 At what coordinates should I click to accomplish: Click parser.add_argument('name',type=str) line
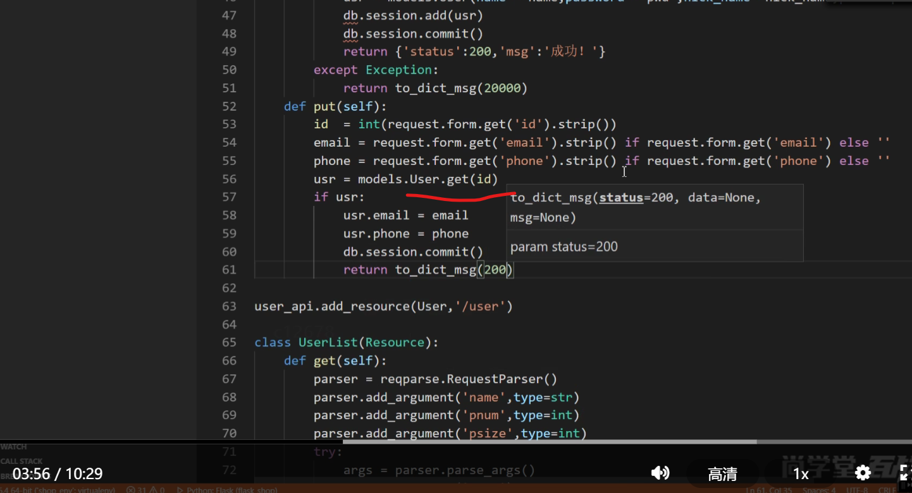click(447, 398)
